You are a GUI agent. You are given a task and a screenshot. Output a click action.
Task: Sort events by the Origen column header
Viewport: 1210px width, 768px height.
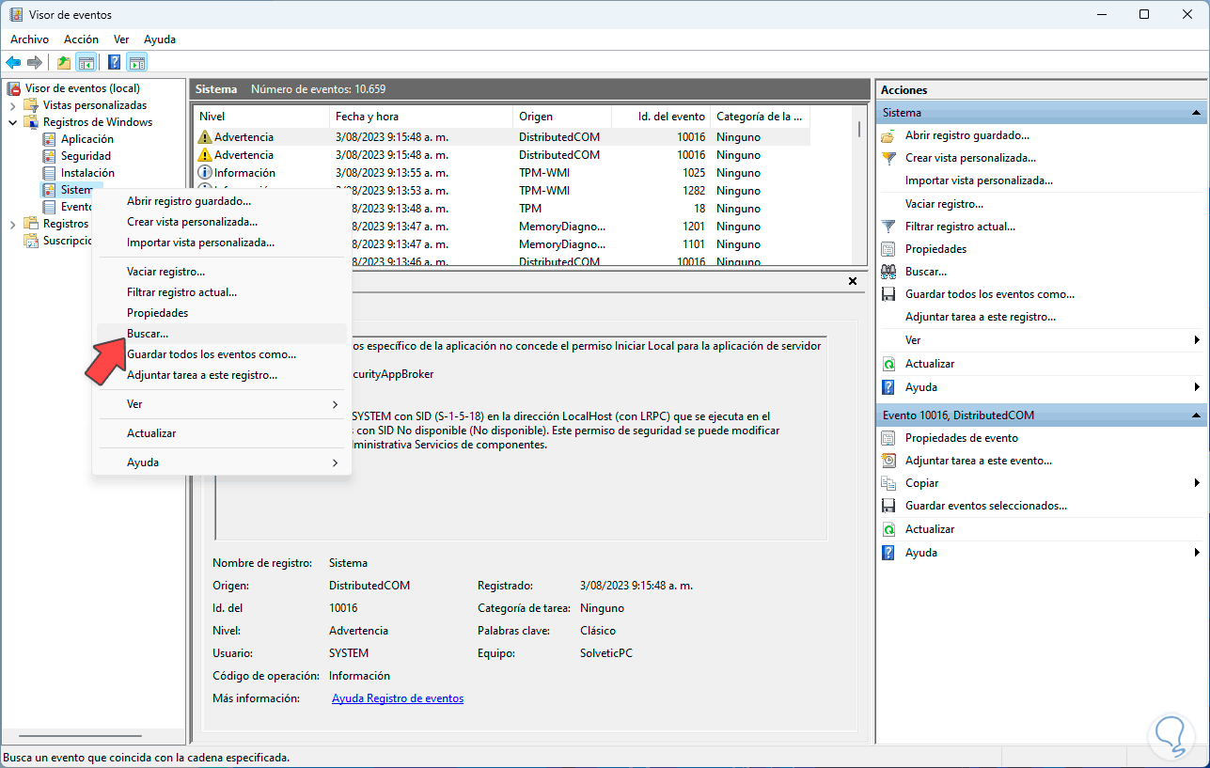[562, 117]
